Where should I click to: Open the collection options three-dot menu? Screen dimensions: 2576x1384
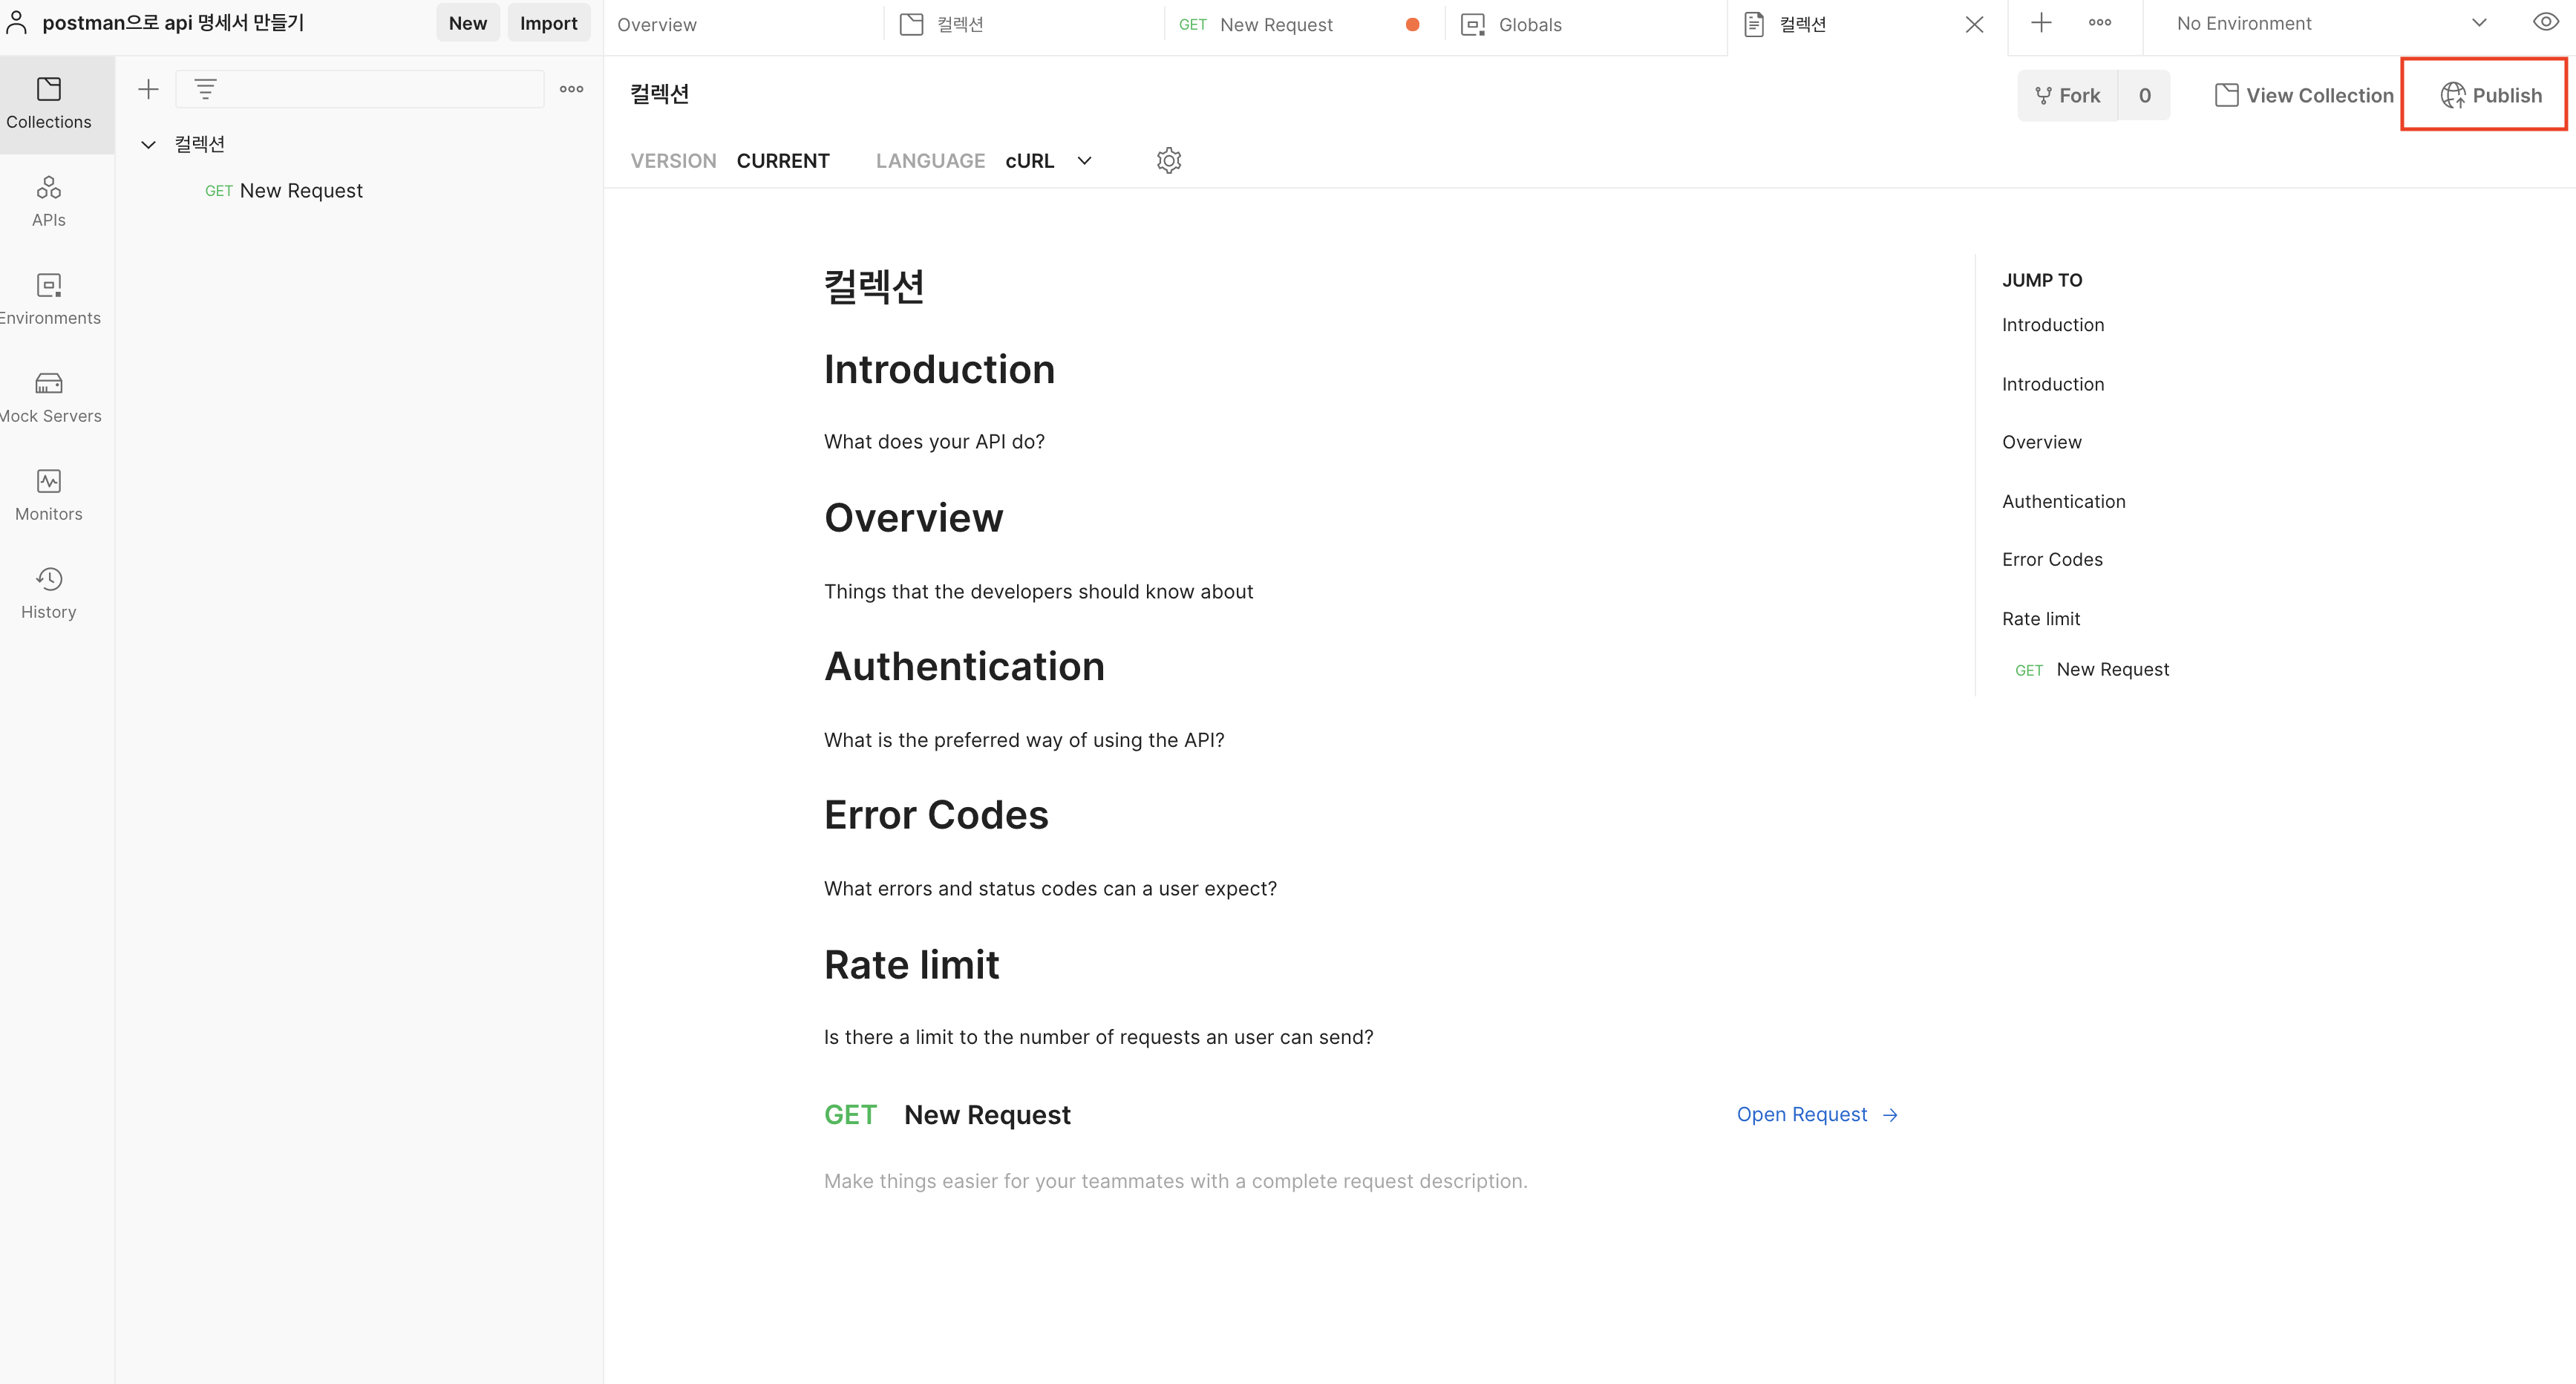click(571, 88)
